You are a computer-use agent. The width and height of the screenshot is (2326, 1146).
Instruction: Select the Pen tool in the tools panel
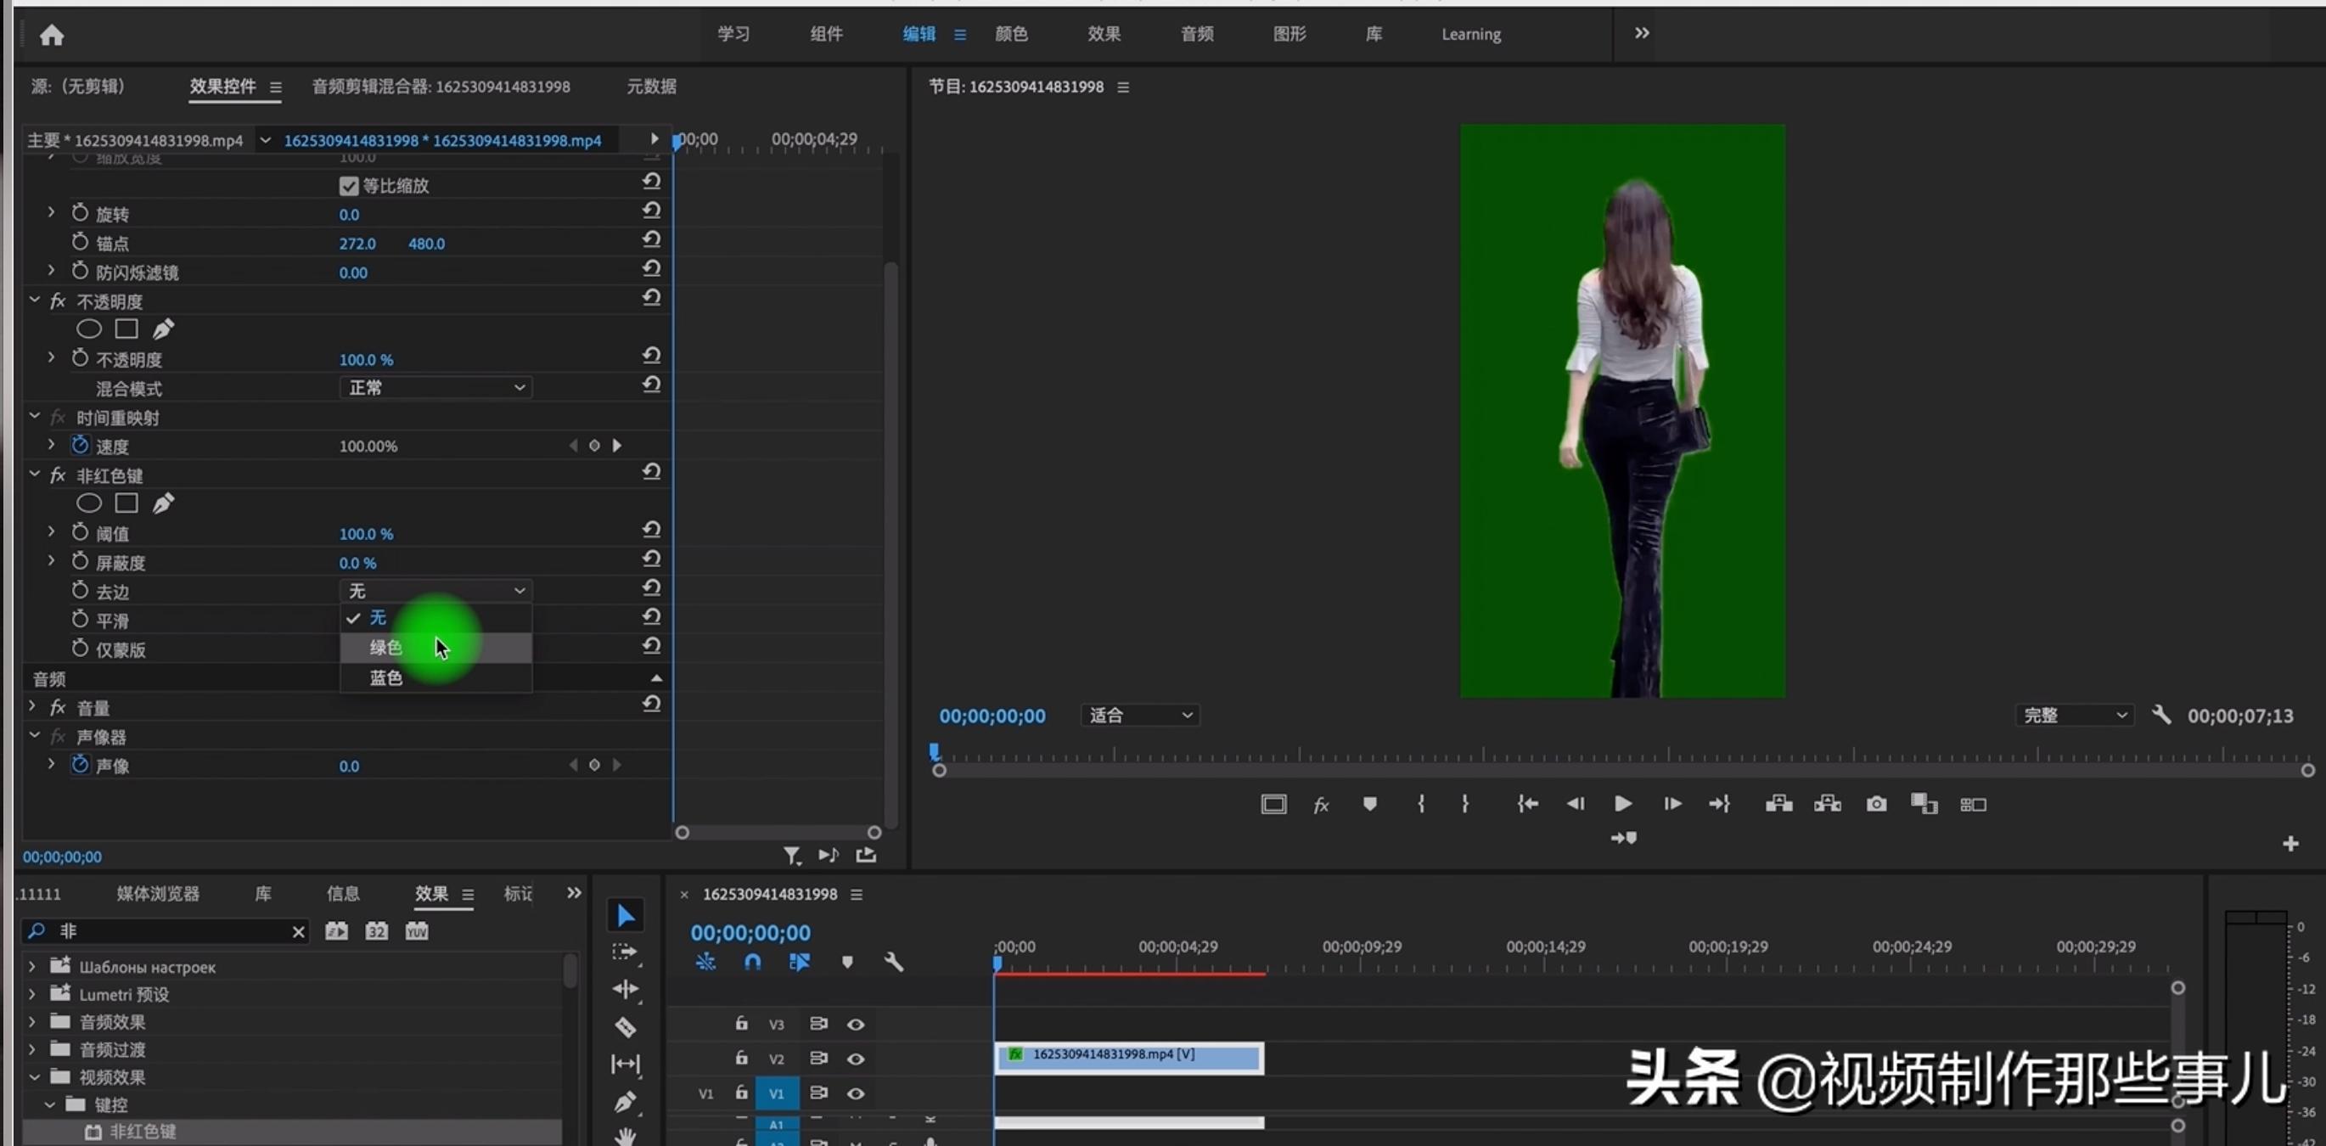click(x=626, y=1102)
